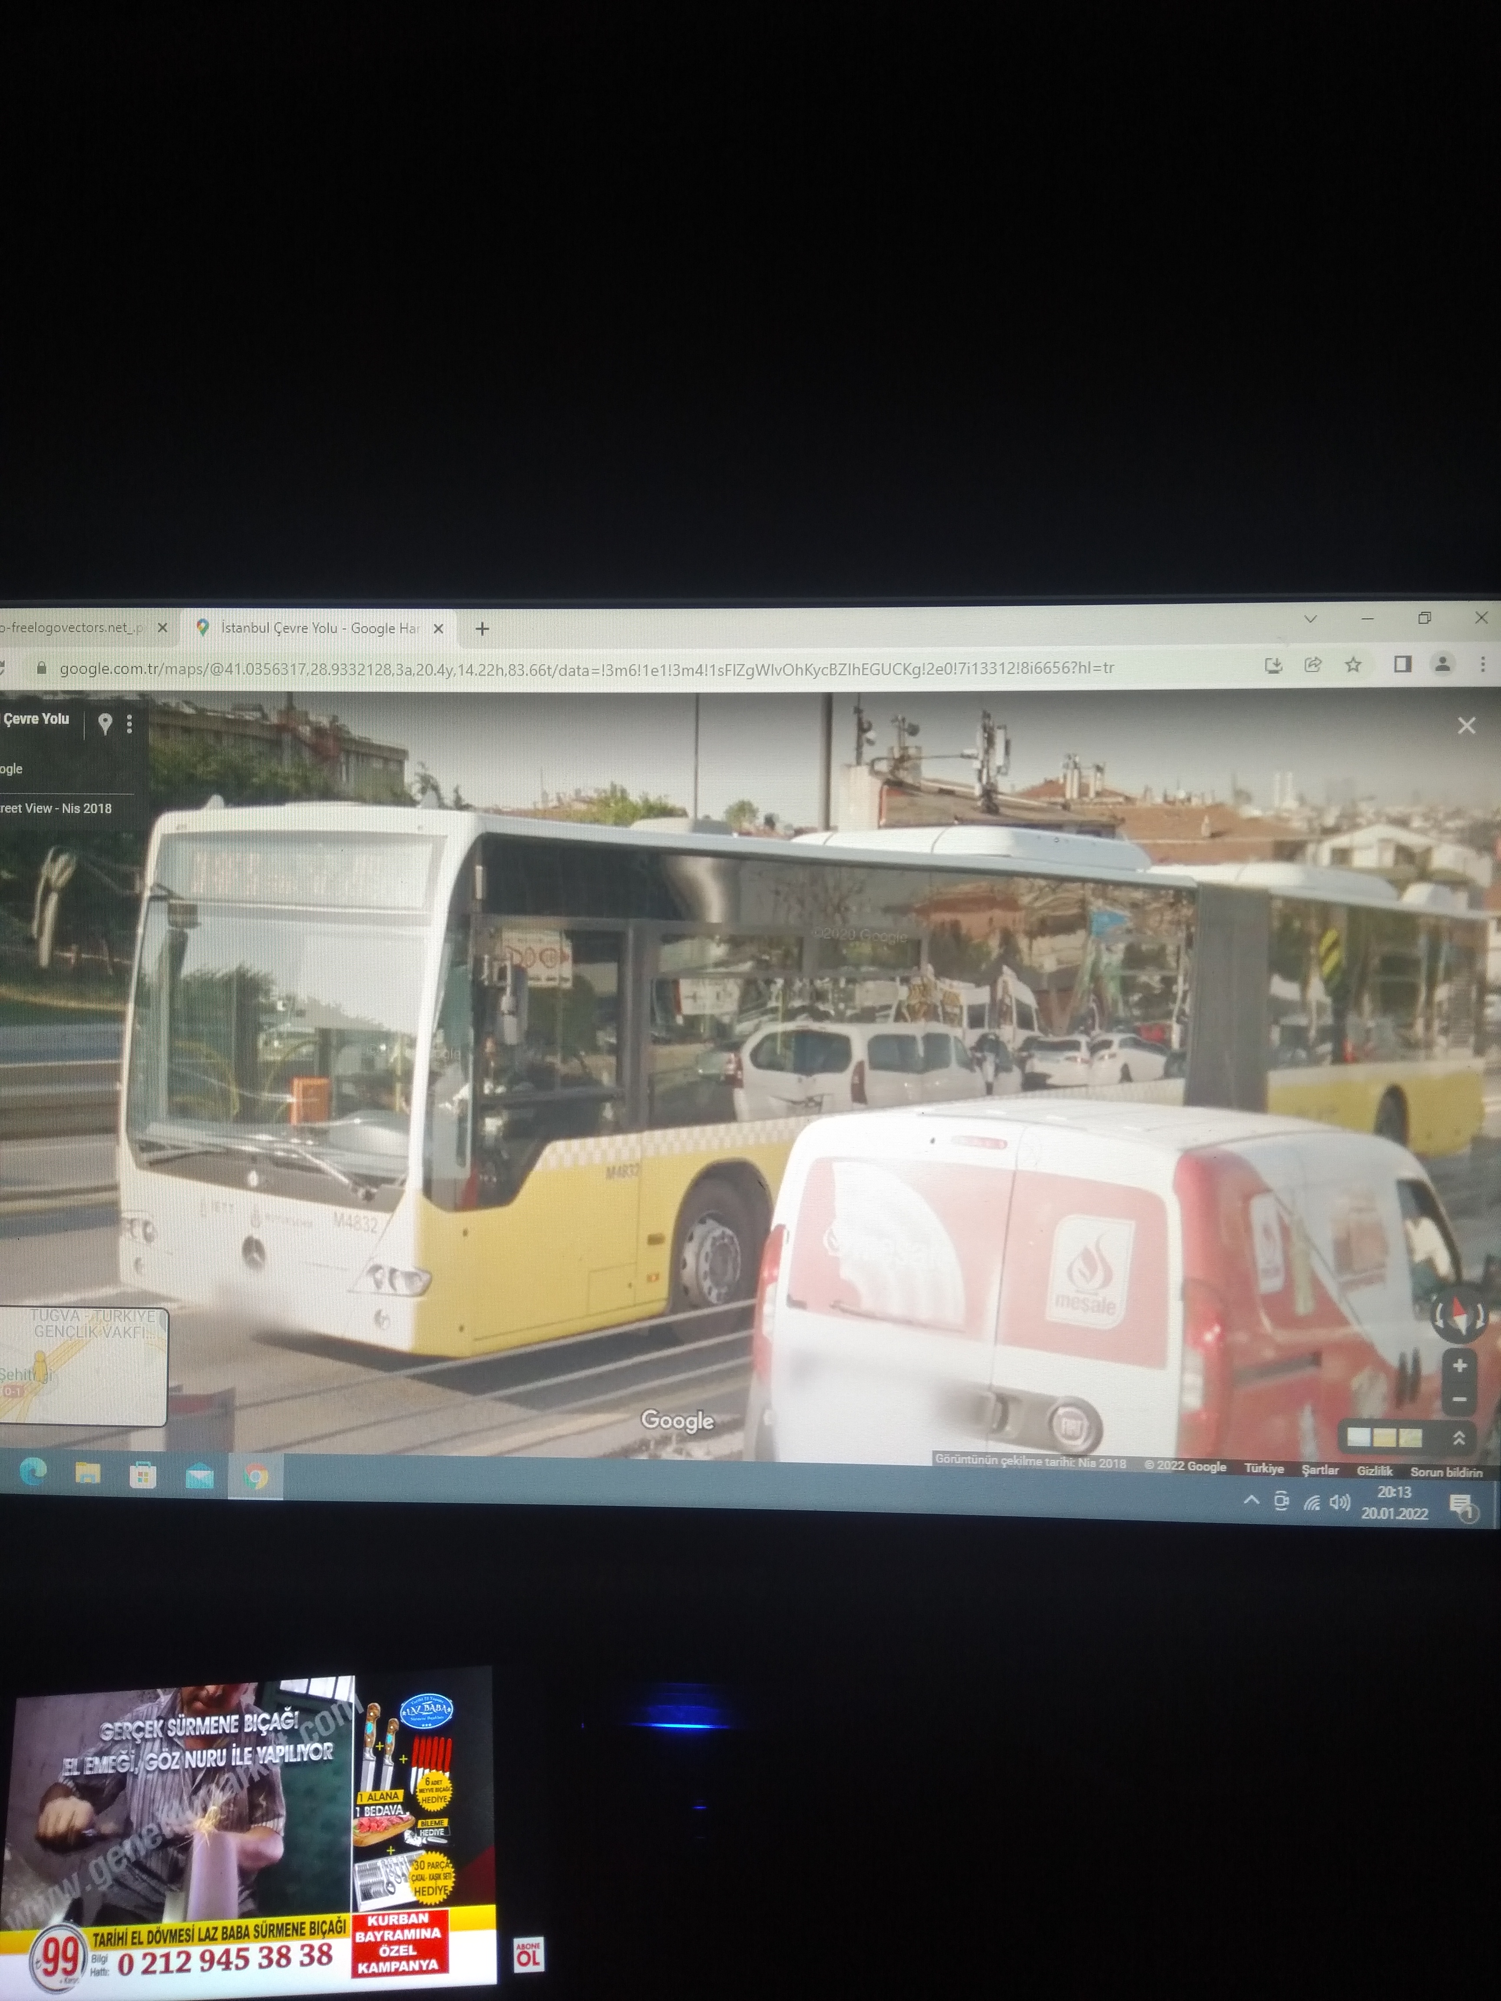1501x2001 pixels.
Task: Zoom out with the minus button
Action: point(1458,1399)
